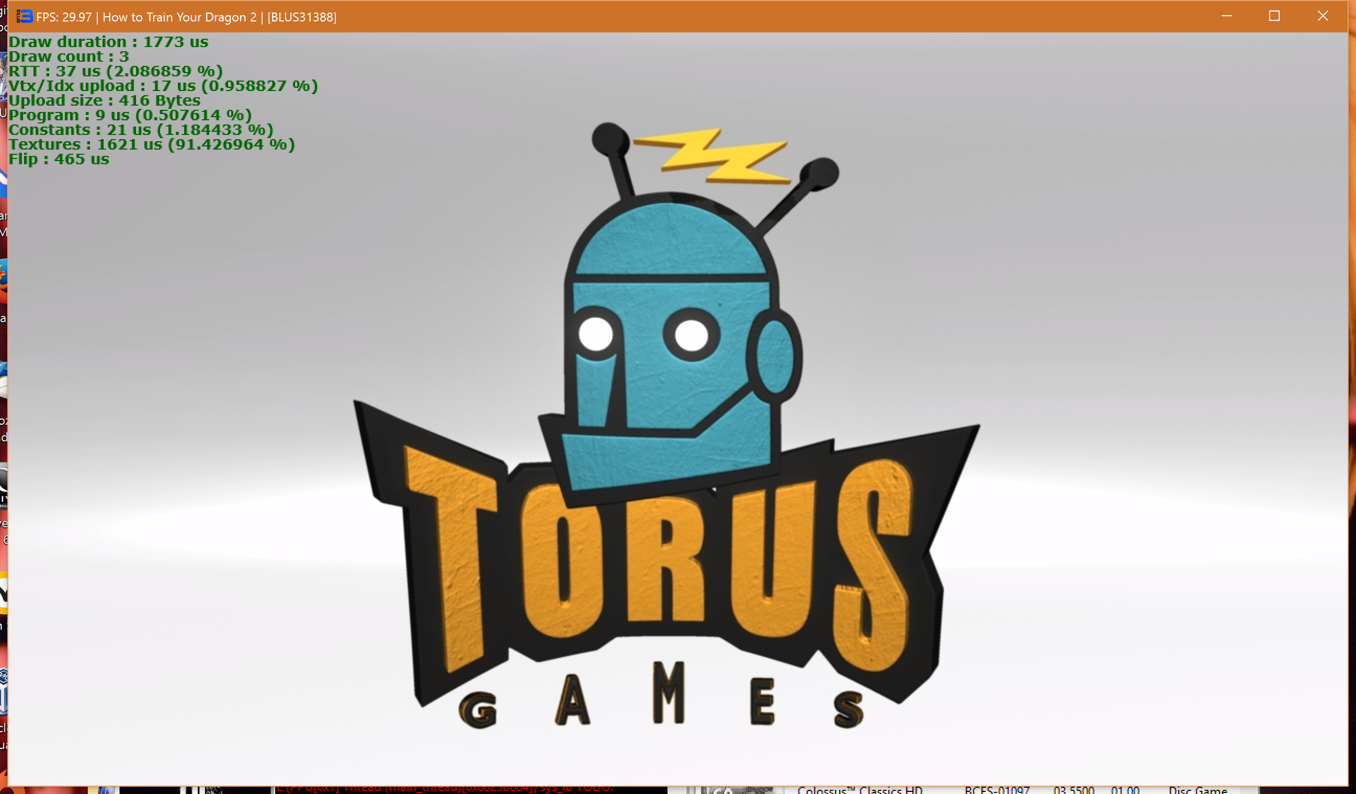Image resolution: width=1356 pixels, height=794 pixels.
Task: Maximize the RPCS3 game window
Action: tap(1274, 16)
